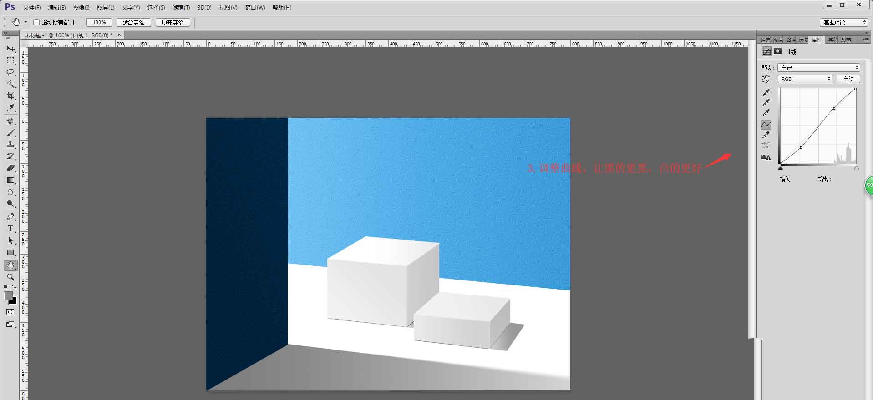Select the Dodge tool
This screenshot has width=873, height=400.
coord(10,204)
